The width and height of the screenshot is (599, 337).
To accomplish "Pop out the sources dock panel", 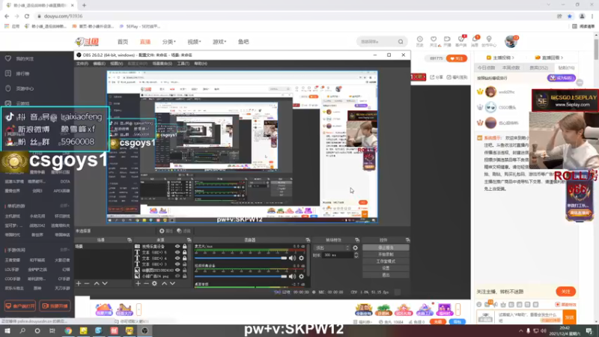I will coord(189,240).
